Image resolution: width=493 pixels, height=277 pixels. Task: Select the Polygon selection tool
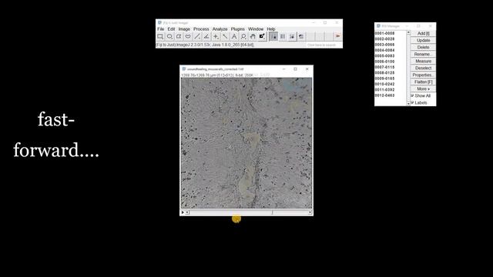(179, 36)
